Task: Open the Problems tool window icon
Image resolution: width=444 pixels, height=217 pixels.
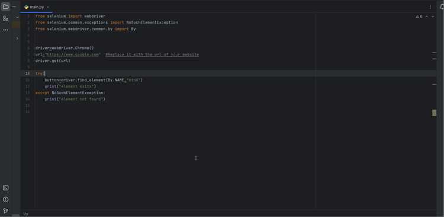Action: click(x=5, y=199)
